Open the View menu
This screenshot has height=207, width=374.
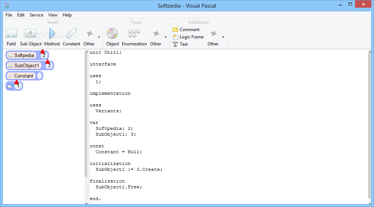[53, 15]
